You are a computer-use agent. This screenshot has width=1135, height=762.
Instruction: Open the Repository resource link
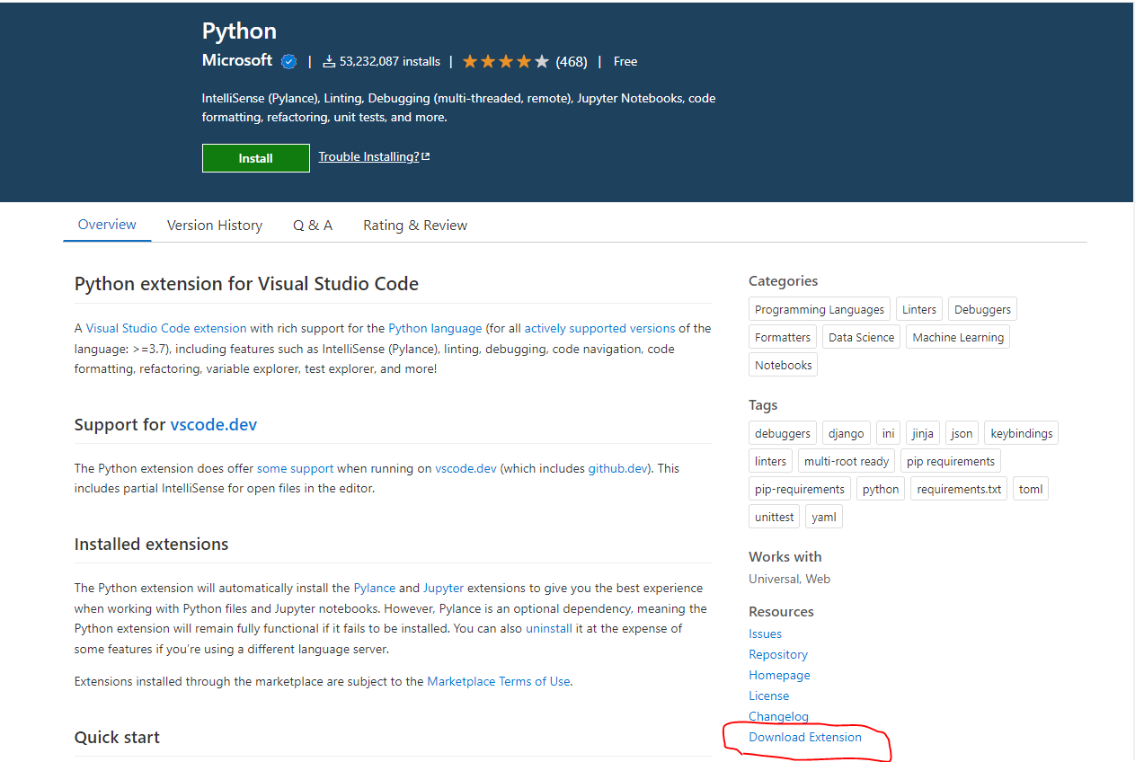(778, 654)
